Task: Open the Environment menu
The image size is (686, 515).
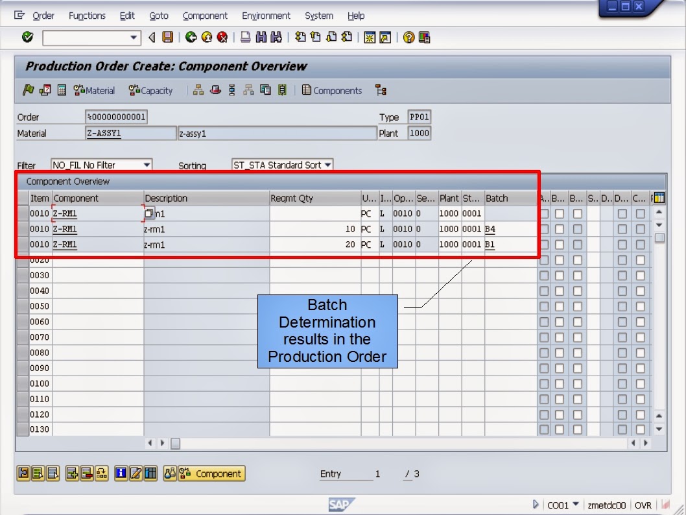Action: point(266,16)
